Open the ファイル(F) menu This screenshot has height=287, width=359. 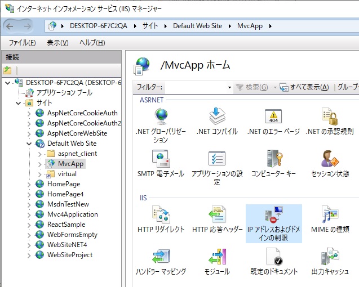coord(22,43)
